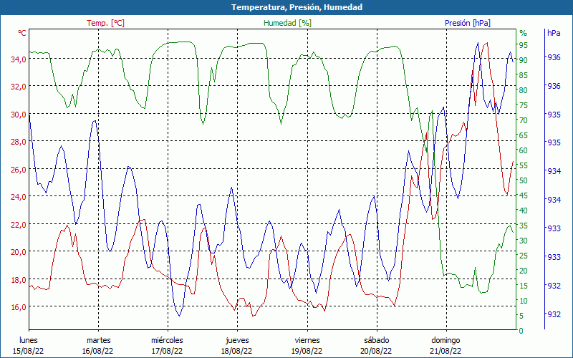Click the 32,0 temperature axis value
The image size is (573, 358).
click(19, 87)
